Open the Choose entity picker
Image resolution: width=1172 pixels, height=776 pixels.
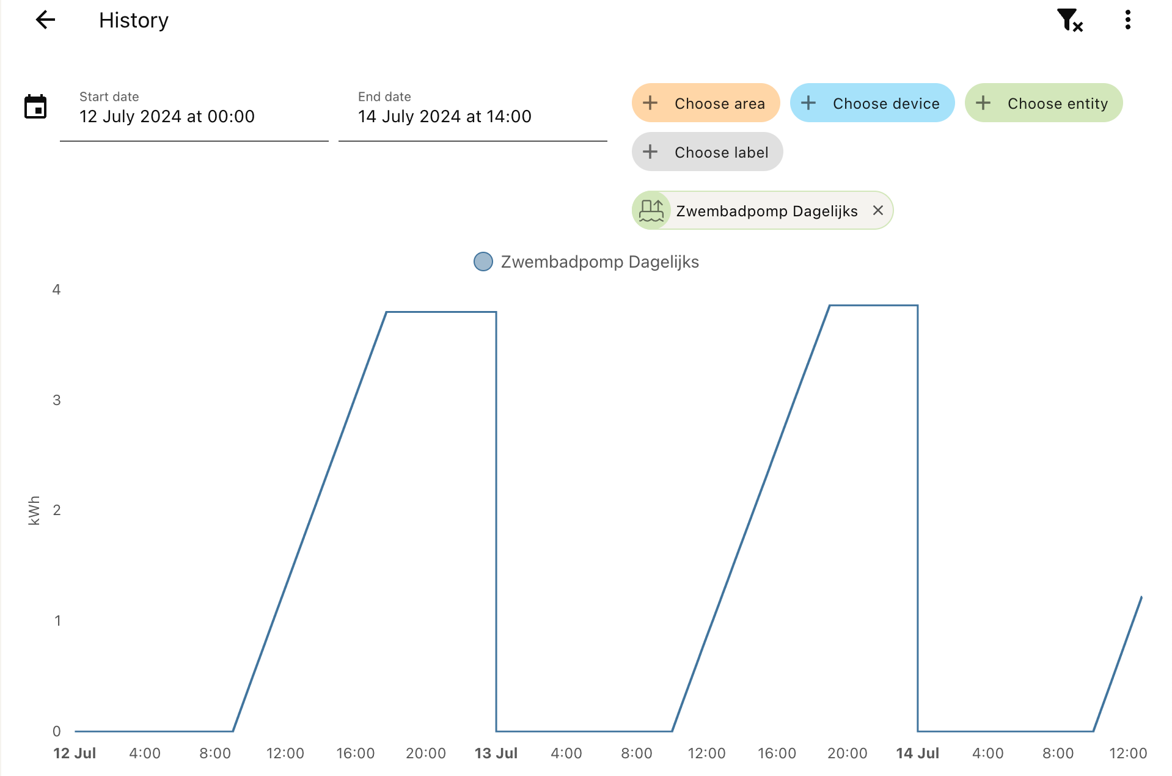point(1044,103)
